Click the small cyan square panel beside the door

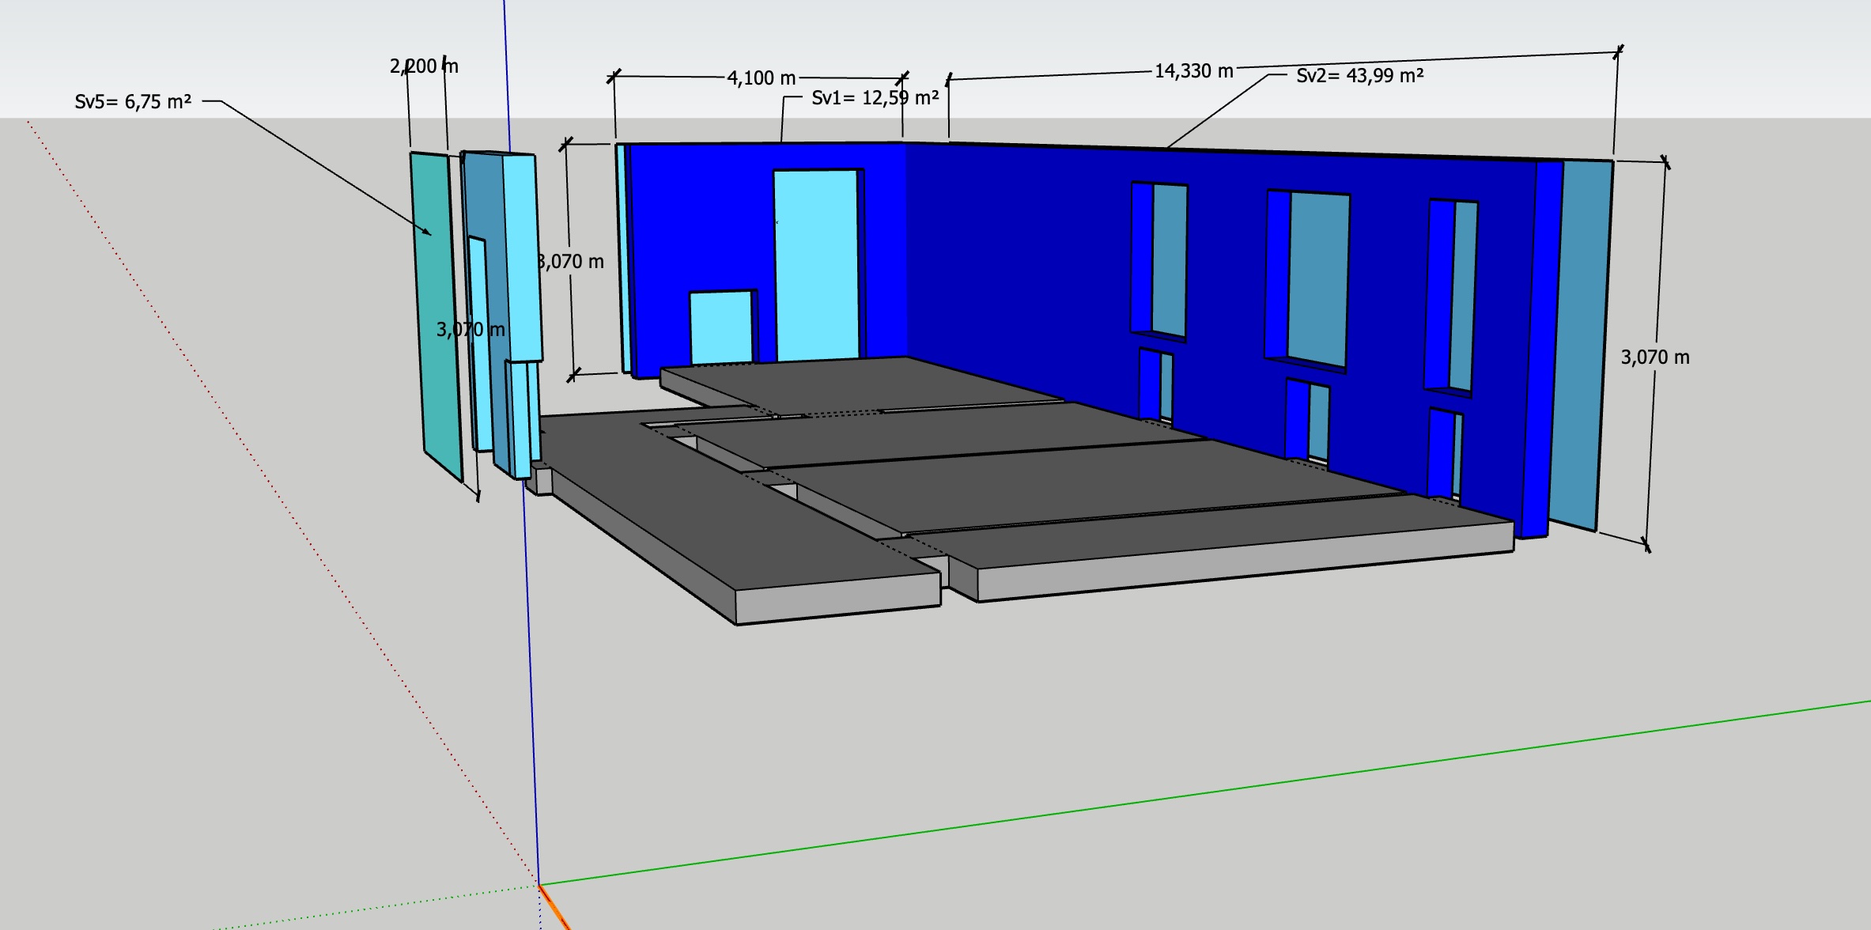click(x=720, y=328)
